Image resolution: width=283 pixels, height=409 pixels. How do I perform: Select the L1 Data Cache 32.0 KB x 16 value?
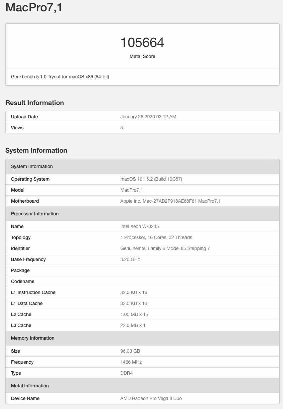[x=134, y=303]
